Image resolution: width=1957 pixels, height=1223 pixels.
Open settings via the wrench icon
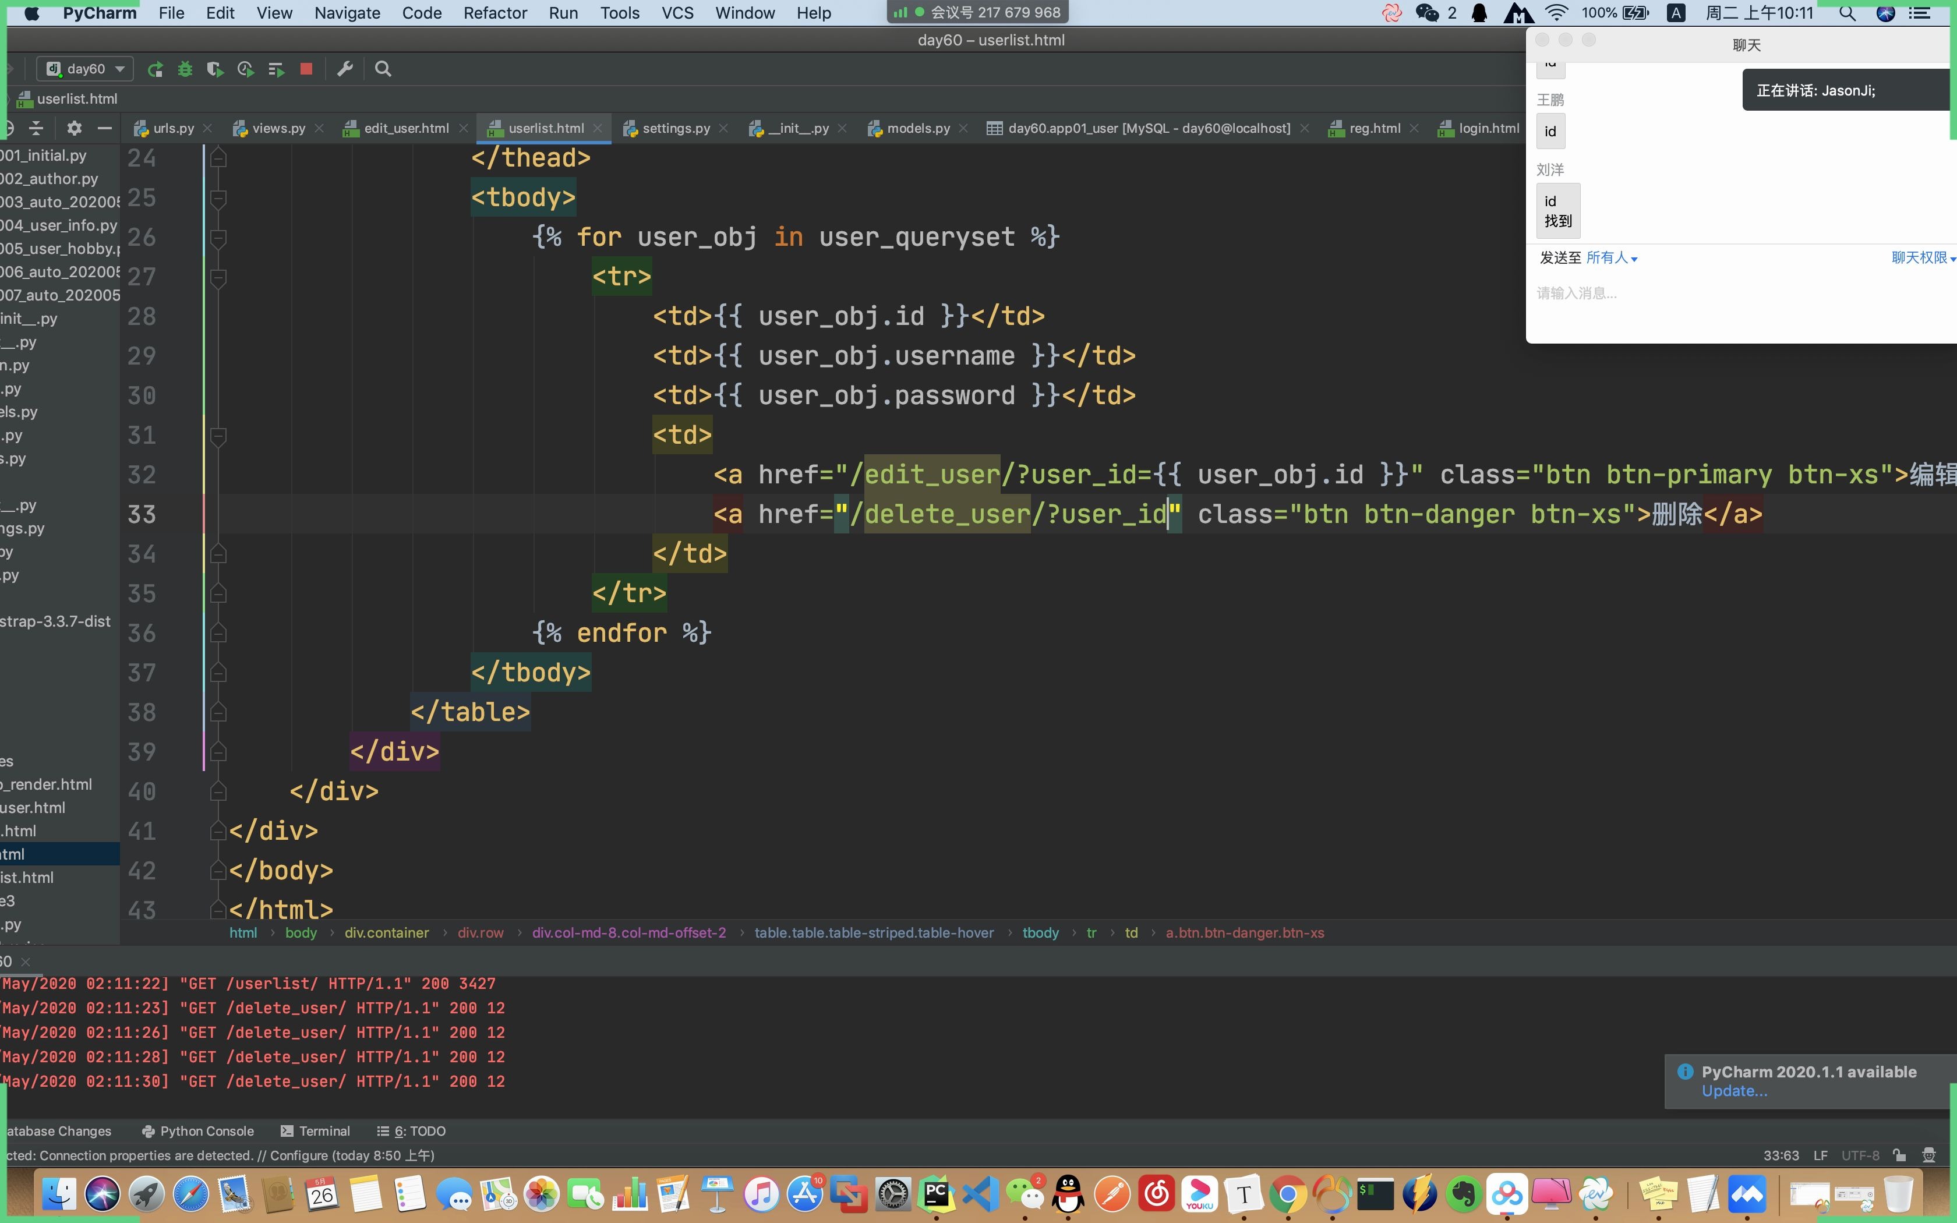[x=345, y=69]
